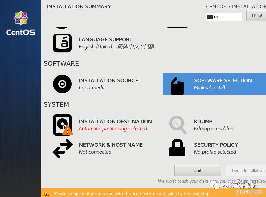Viewport: 266px width, 197px height.
Task: Select SOFTWARE SELECTION Minimal Install entry
Action: coord(223,84)
